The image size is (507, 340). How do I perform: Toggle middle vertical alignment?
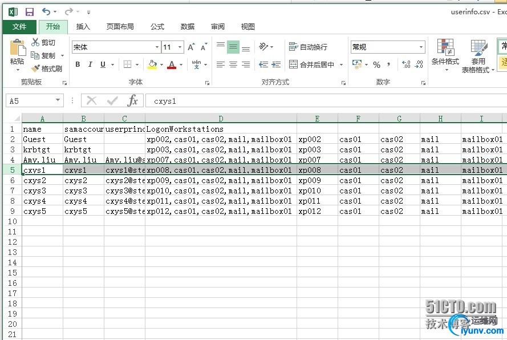pyautogui.click(x=233, y=47)
